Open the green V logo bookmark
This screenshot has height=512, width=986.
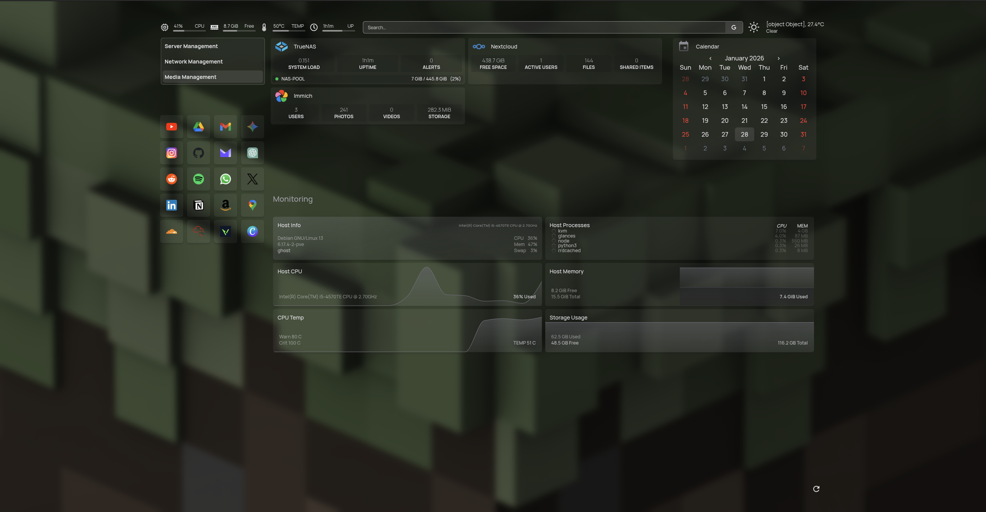click(x=226, y=231)
